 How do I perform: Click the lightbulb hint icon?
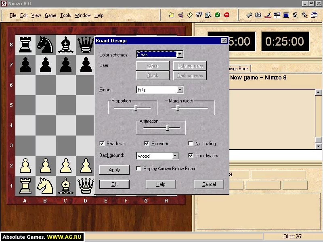click(199, 15)
